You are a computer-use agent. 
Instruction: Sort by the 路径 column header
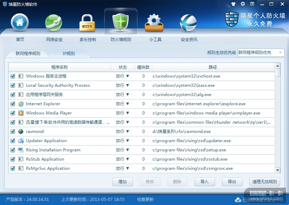(x=213, y=67)
